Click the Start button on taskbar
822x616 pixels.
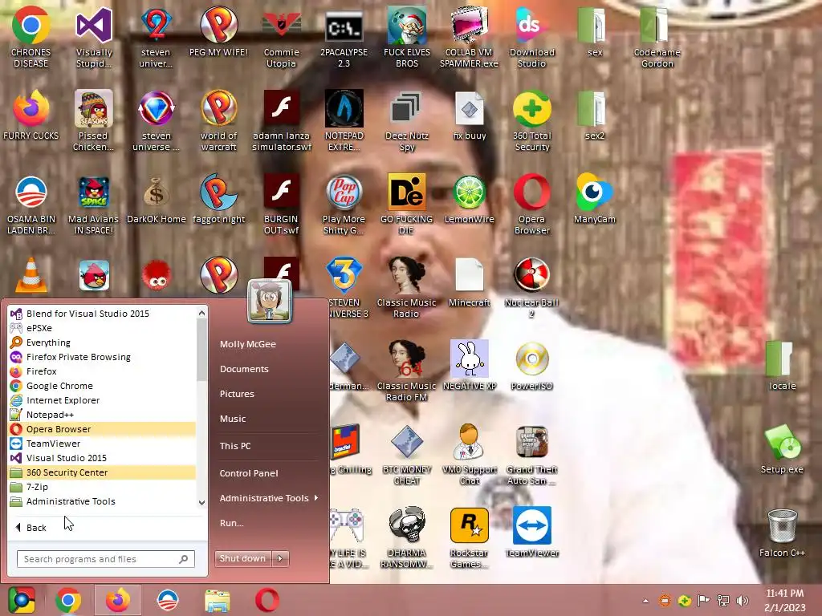(21, 600)
